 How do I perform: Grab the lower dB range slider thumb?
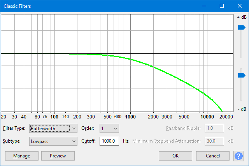tap(241, 75)
